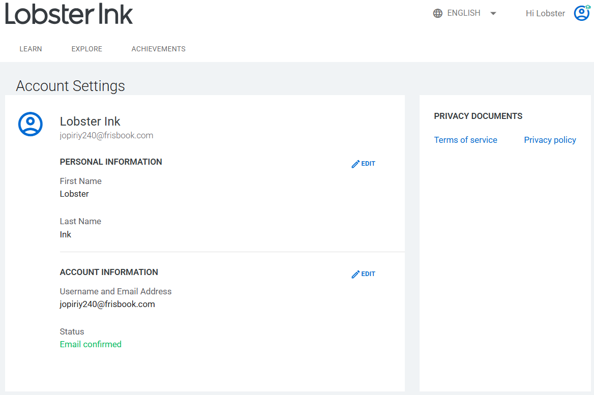This screenshot has height=395, width=594.
Task: Open the Terms of service link
Action: (465, 140)
